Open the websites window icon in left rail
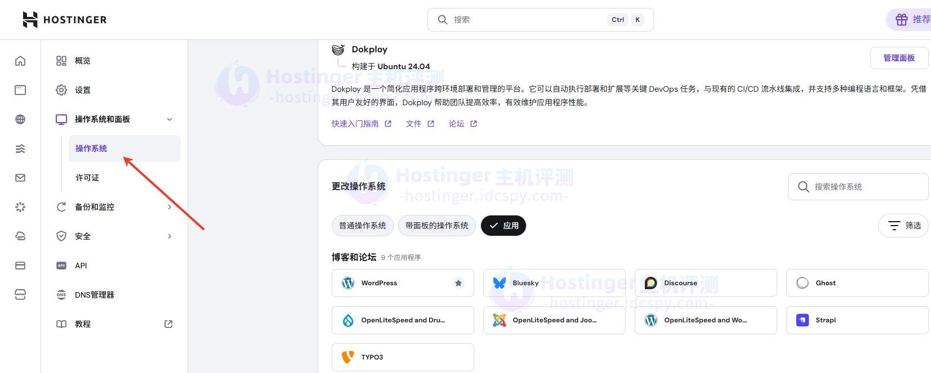This screenshot has height=373, width=931. [20, 90]
